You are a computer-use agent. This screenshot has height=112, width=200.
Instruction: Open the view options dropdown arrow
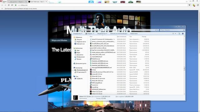click(176, 34)
